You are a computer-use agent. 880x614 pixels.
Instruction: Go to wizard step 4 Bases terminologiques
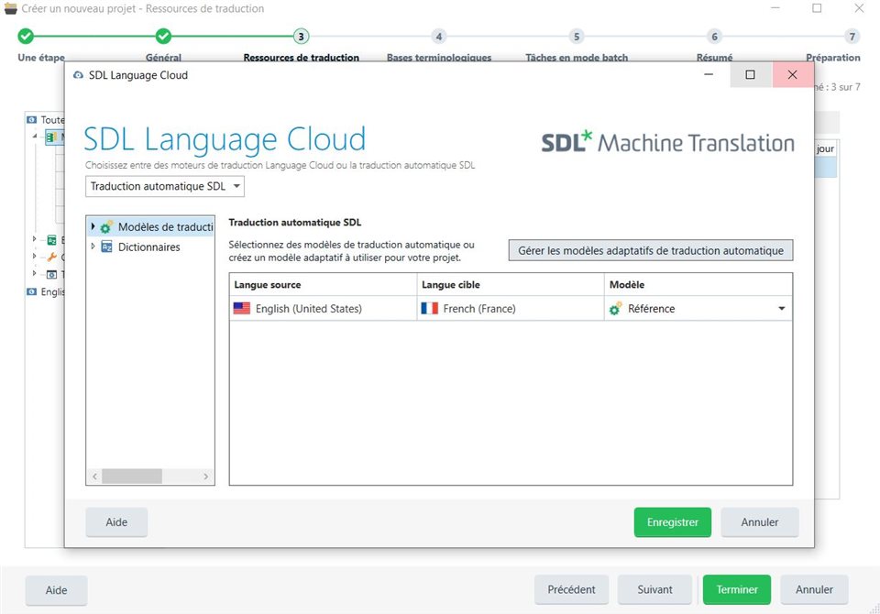[x=439, y=37]
